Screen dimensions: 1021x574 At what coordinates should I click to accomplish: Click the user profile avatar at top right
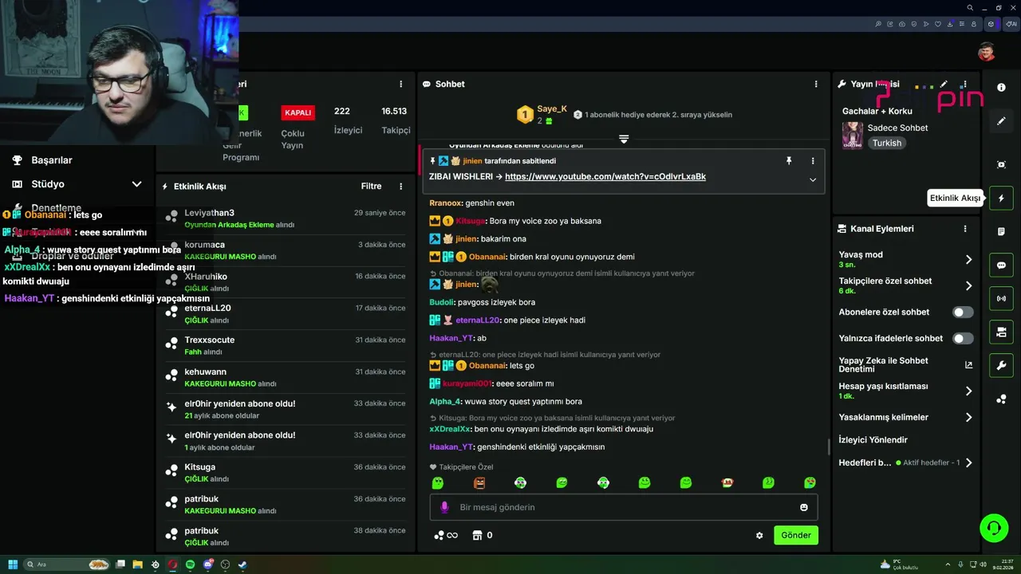pos(987,52)
